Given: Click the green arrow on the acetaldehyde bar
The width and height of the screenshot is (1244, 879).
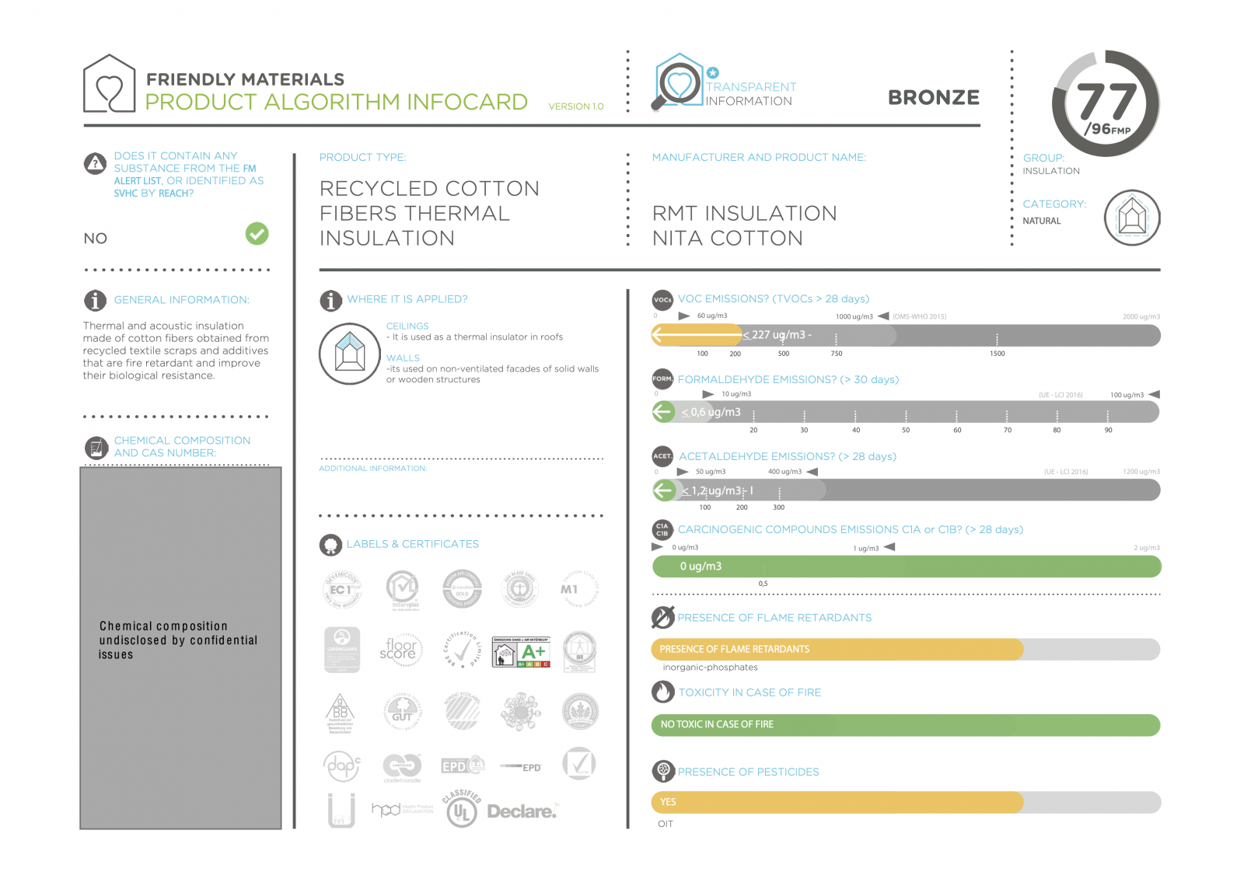Looking at the screenshot, I should click(x=664, y=490).
